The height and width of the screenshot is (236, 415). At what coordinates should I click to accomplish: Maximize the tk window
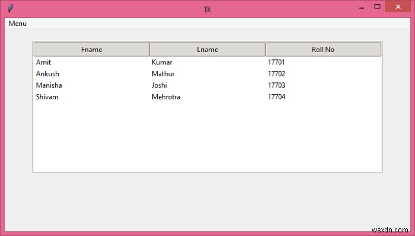[377, 7]
